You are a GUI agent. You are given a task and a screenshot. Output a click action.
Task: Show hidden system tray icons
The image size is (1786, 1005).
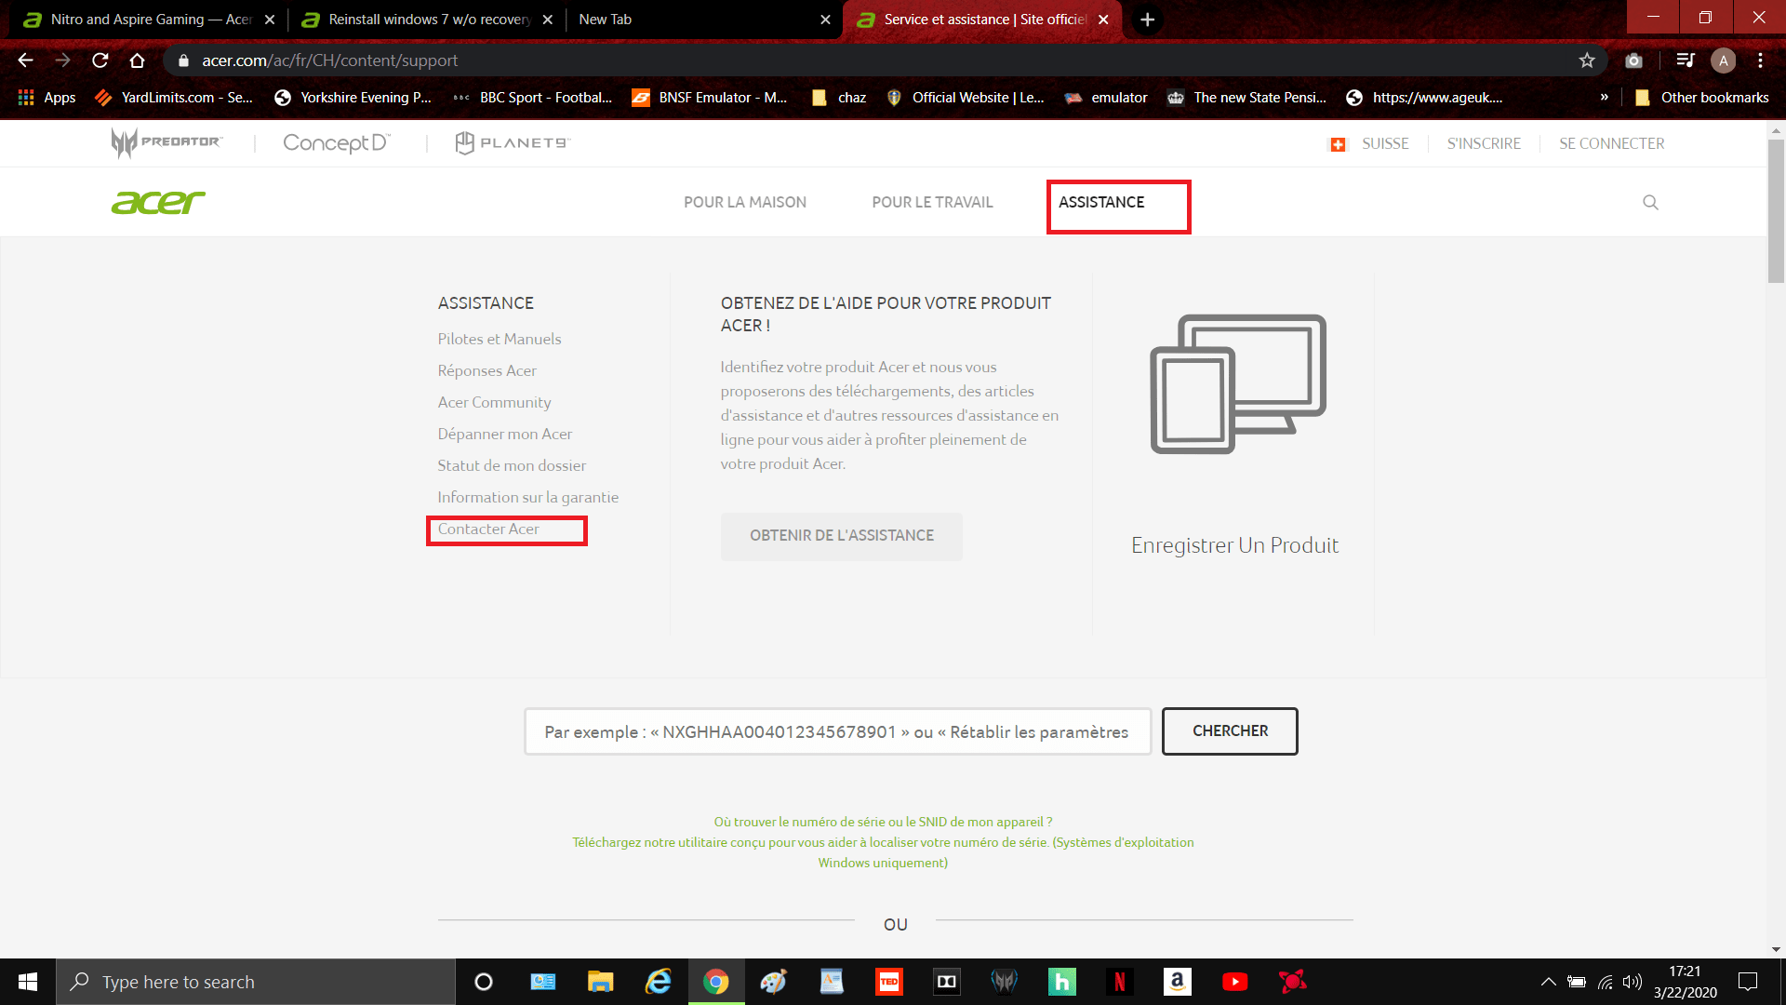1548,982
